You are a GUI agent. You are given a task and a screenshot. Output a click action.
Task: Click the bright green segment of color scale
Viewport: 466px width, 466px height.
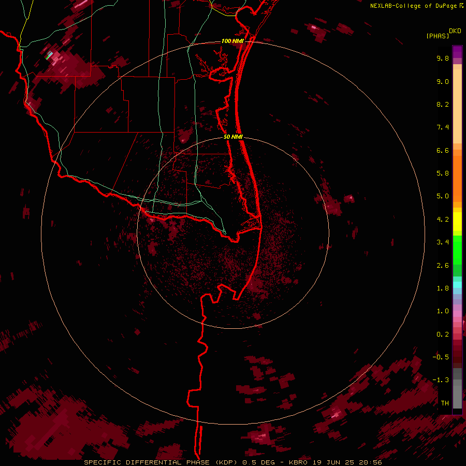click(x=457, y=250)
